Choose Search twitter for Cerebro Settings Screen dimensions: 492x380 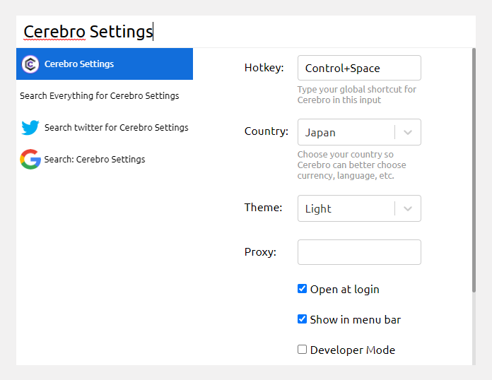click(x=105, y=127)
